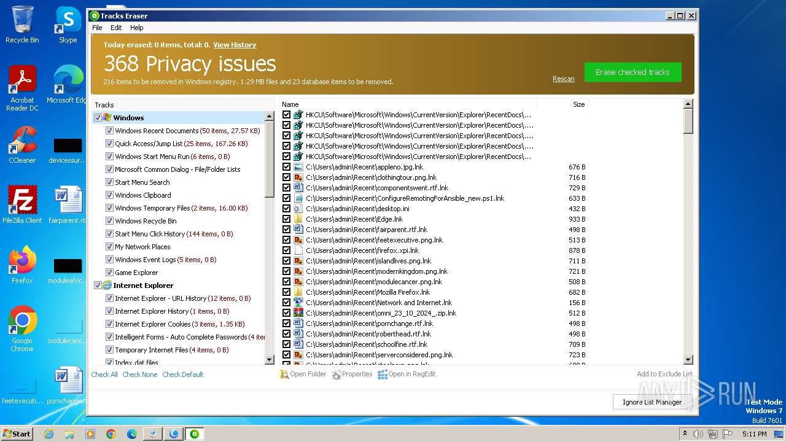
Task: Click the Internet Explorer taskbar icon
Action: 49,434
